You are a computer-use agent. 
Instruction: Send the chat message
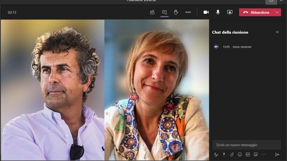277,154
